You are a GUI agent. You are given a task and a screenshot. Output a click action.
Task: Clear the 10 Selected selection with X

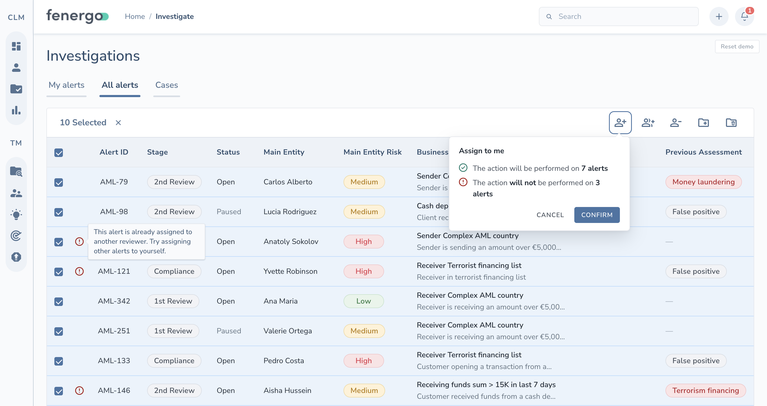pos(118,122)
